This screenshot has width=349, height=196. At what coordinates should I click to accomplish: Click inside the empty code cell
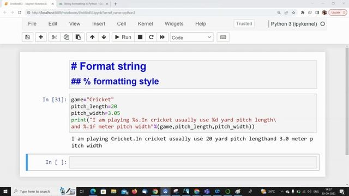(193, 162)
